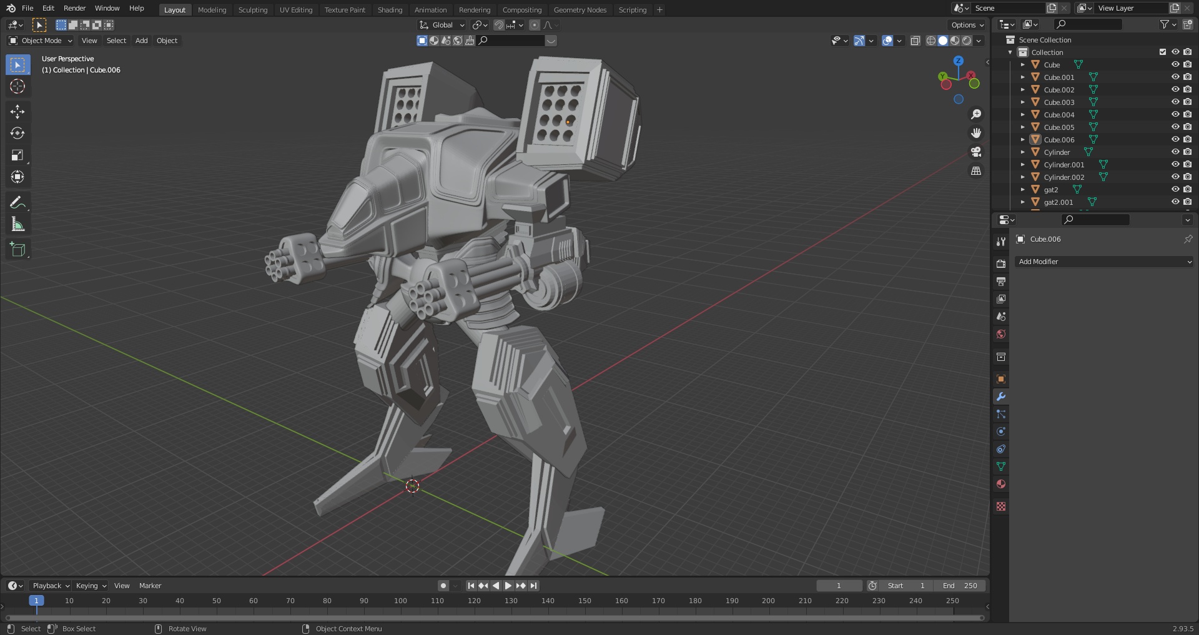Expand Cube.002 in outliner
This screenshot has width=1199, height=635.
tap(1022, 89)
